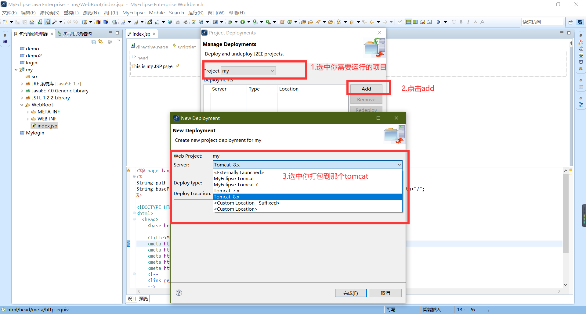Click the 取消 button
The image size is (586, 314).
385,293
